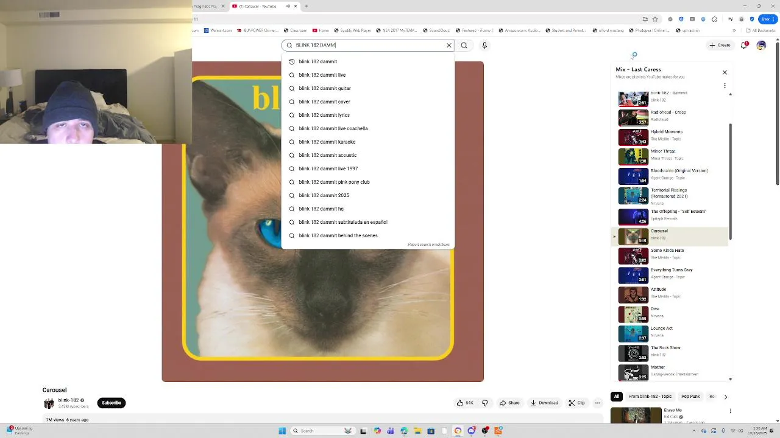
Task: Play Bloodstains (Original Version) in the mix
Action: (x=670, y=175)
